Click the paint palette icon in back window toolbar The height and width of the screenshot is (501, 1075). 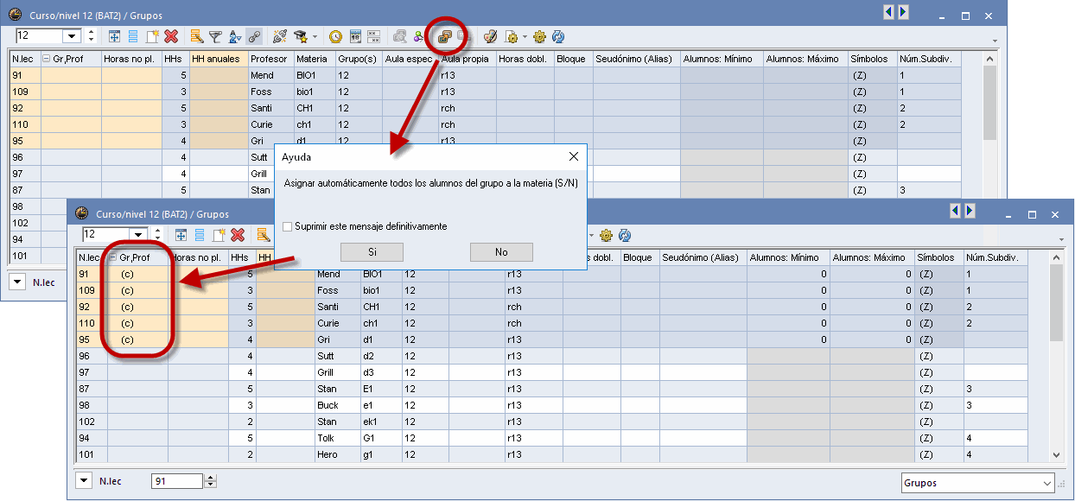pos(490,36)
